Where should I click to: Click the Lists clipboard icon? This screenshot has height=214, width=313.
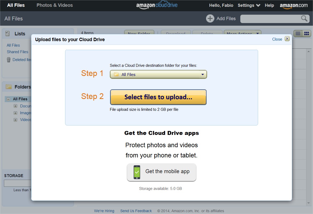(x=7, y=34)
